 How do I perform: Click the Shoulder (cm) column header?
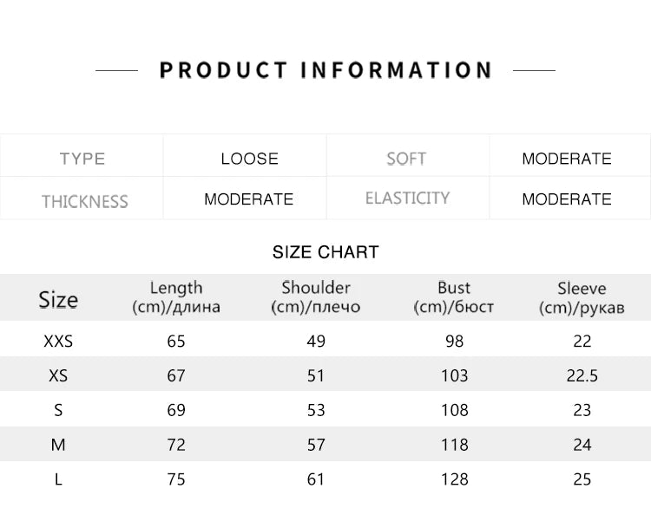[x=316, y=297]
